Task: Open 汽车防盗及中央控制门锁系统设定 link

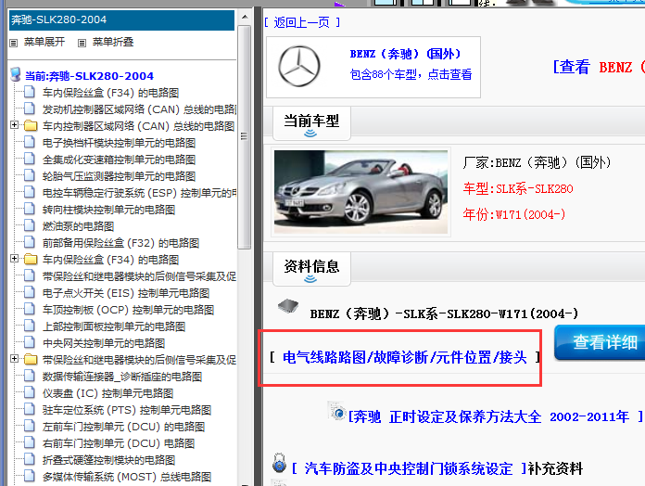Action: tap(409, 468)
